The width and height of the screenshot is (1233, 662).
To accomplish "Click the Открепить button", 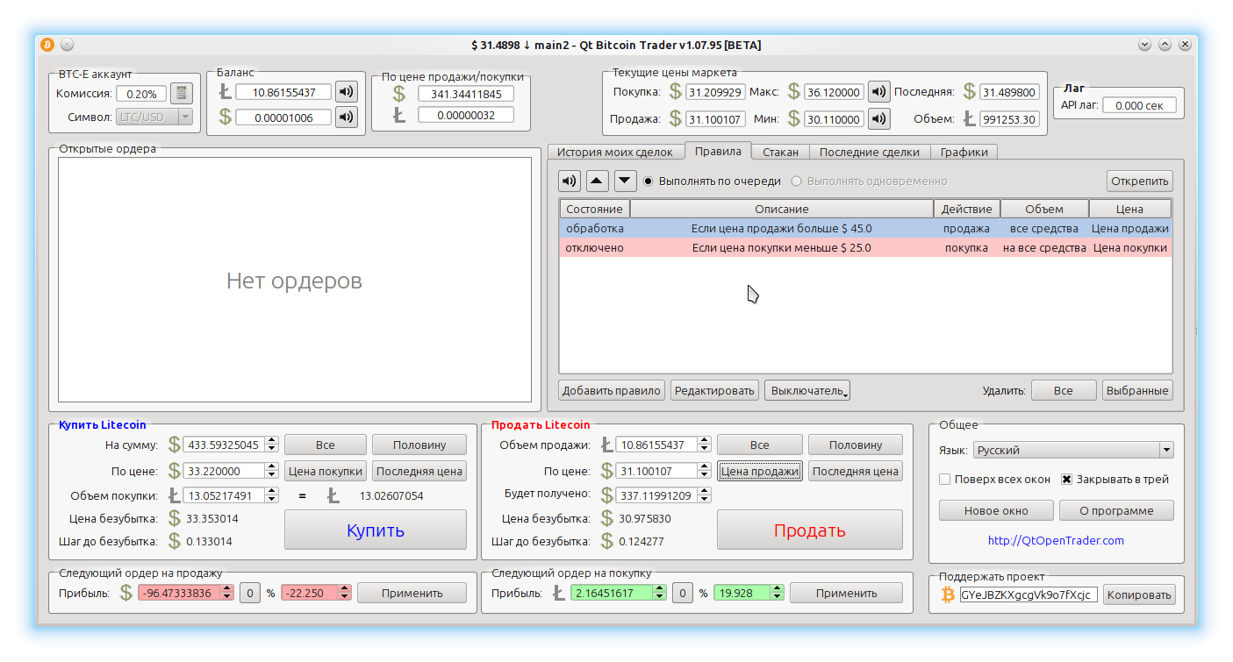I will click(x=1140, y=182).
